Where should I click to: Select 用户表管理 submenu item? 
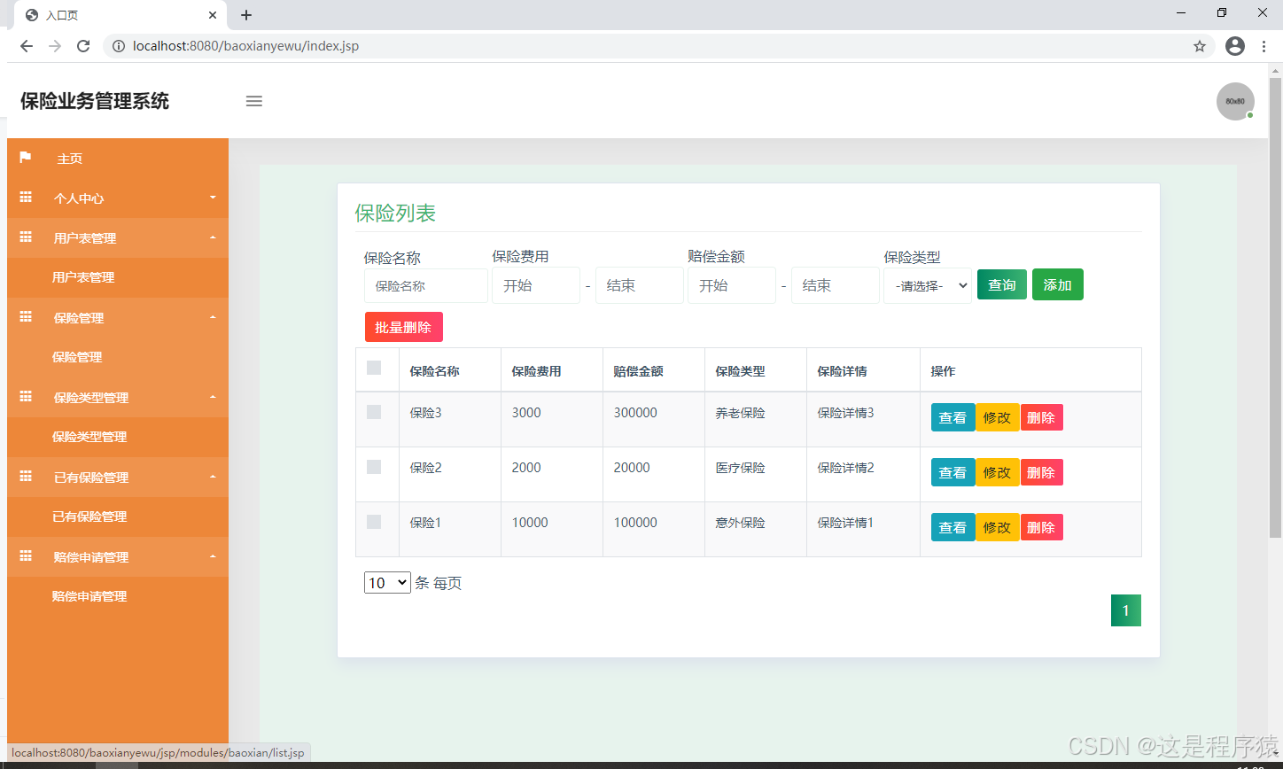83,277
